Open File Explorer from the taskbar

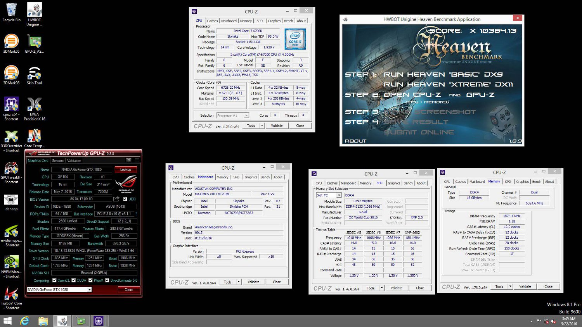(x=43, y=321)
